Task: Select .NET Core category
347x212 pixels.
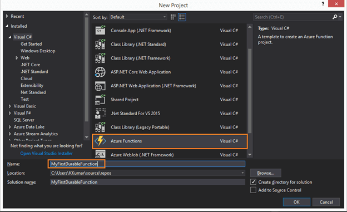Action: 31,65
